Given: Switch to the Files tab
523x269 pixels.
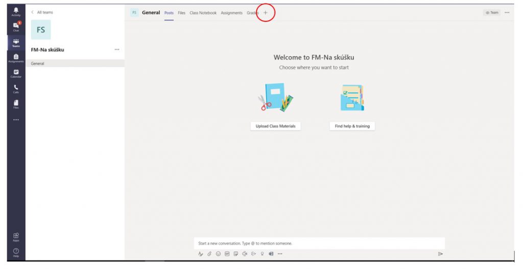Looking at the screenshot, I should [181, 13].
